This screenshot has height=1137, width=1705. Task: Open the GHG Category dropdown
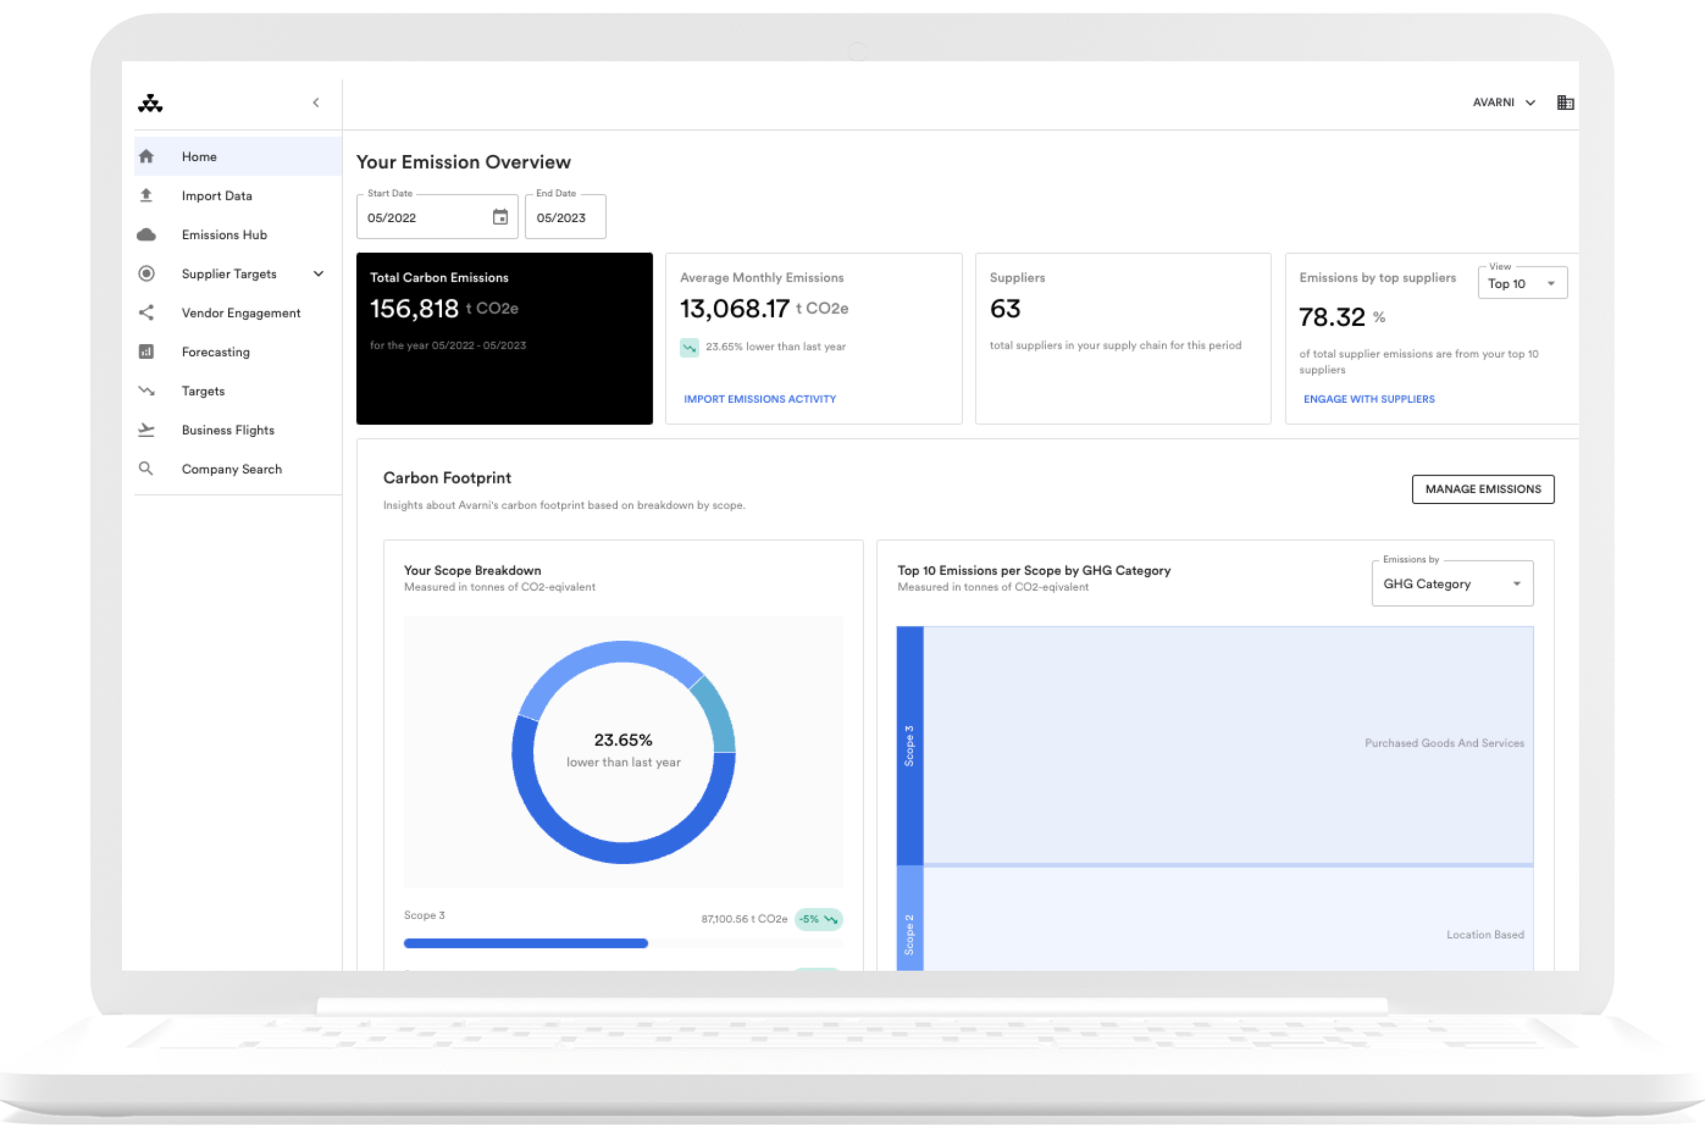point(1452,584)
